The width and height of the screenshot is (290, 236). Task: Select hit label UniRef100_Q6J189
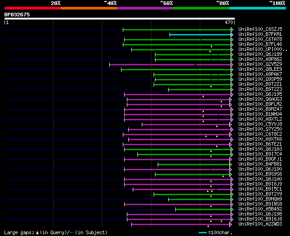(x=260, y=54)
